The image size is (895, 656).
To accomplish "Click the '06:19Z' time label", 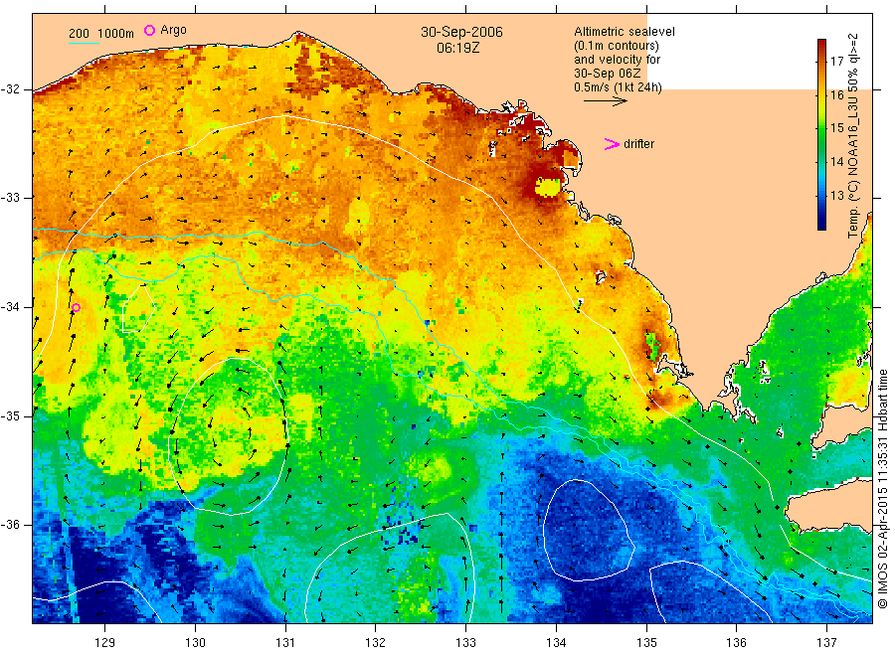I will [457, 49].
